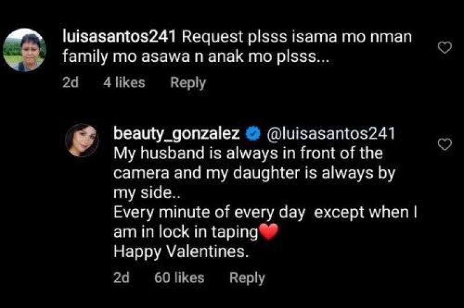Click the 2d timestamp under luisasantos241's comment
464x308 pixels.
70,83
